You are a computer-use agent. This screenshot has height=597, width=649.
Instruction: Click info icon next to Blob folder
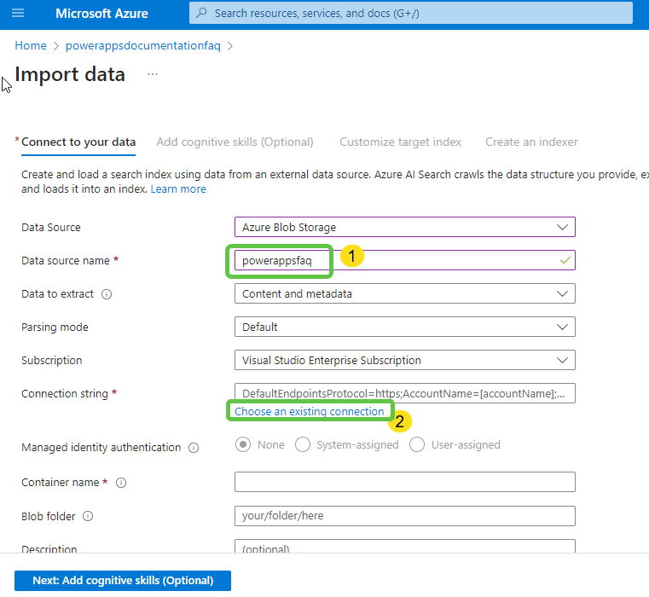tap(88, 516)
